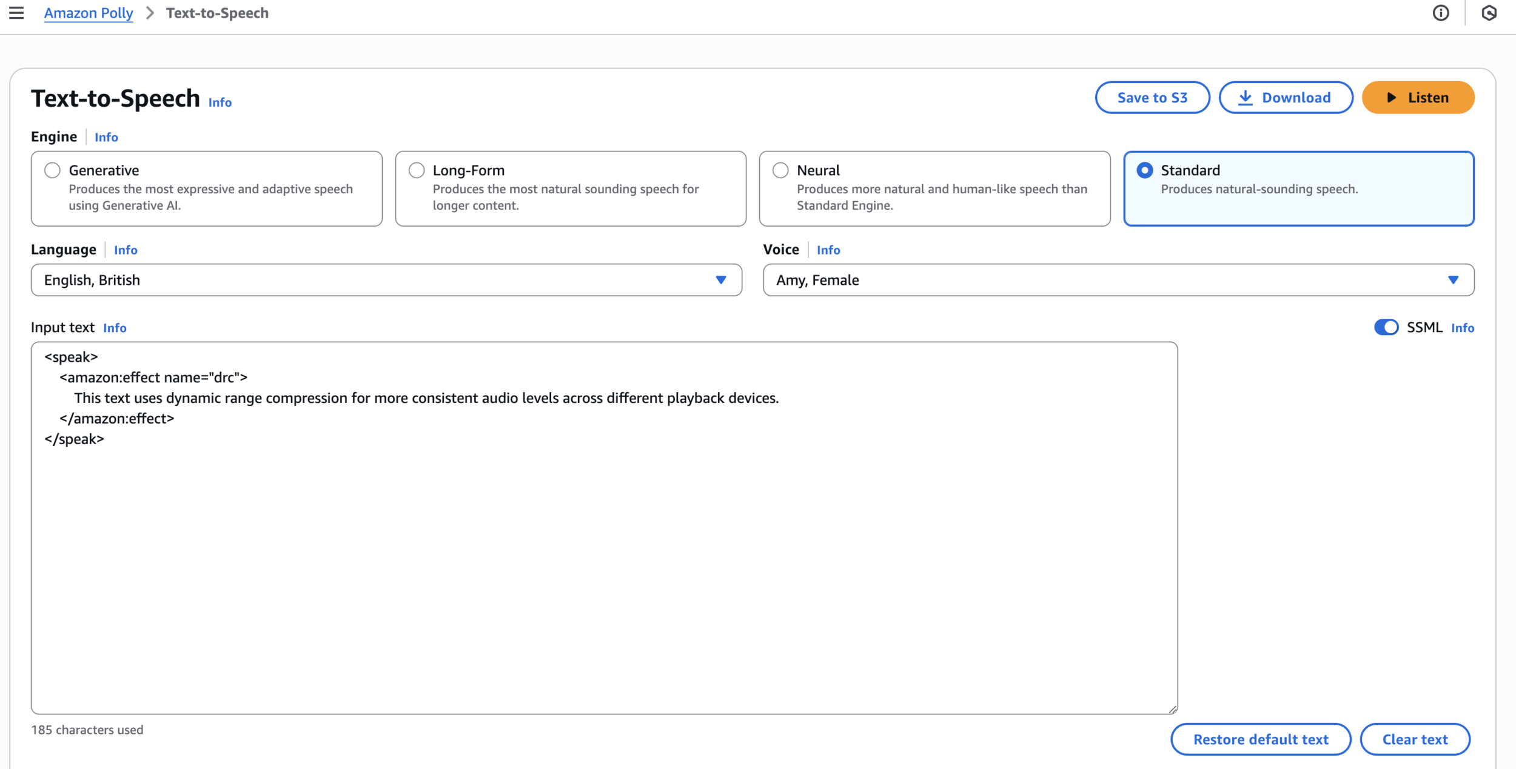Screen dimensions: 1516x769
Task: Click the Clear text button
Action: [1414, 739]
